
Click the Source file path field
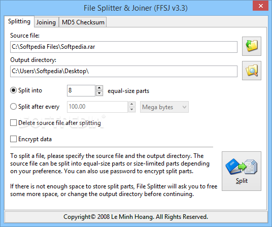point(124,47)
